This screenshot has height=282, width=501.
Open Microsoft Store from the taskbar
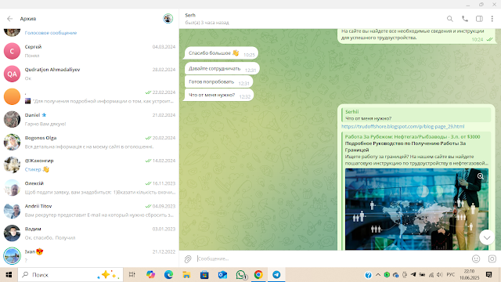[204, 275]
